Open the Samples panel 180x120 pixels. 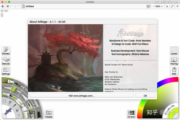pos(131,114)
